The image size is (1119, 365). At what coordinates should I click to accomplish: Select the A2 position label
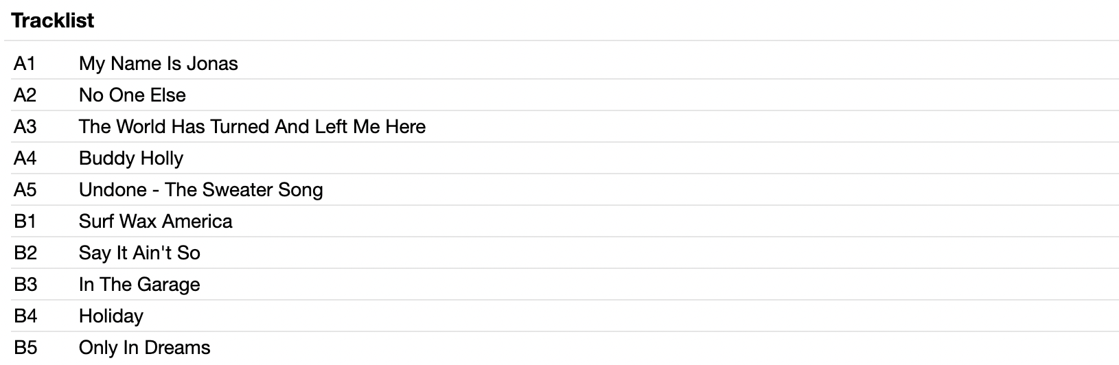coord(25,95)
